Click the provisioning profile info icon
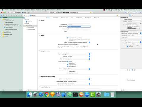This screenshot has width=142, height=107. pyautogui.click(x=79, y=45)
